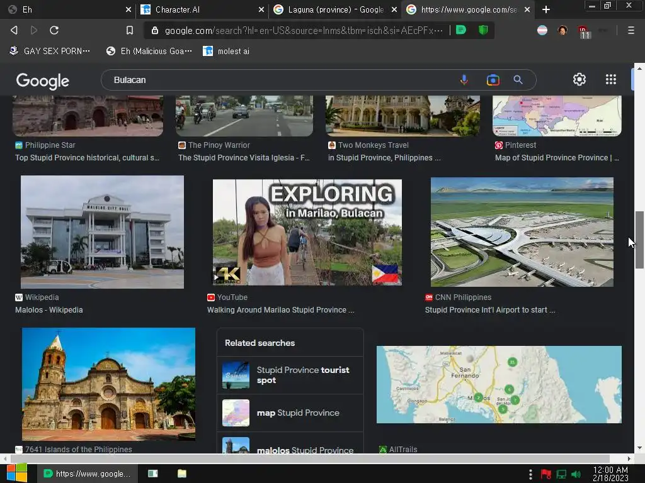Click the 'Malolos - Wikipedia' caption link
645x483 pixels.
tap(49, 310)
